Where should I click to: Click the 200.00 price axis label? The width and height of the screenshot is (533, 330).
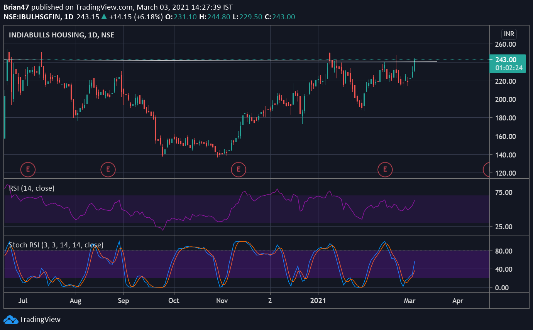click(x=506, y=99)
